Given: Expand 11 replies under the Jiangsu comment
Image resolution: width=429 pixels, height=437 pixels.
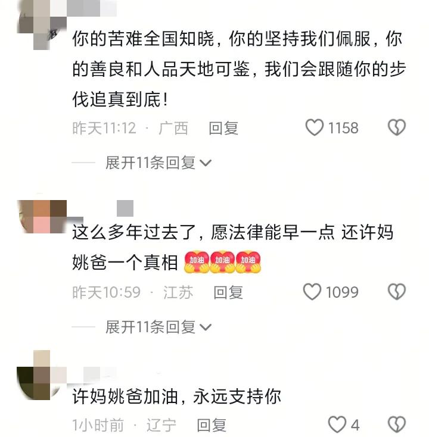Looking at the screenshot, I should pyautogui.click(x=158, y=327).
